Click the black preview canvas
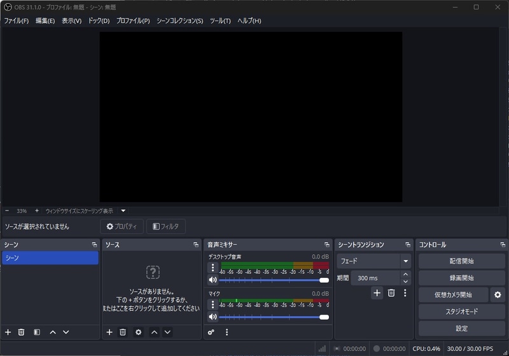 point(251,117)
